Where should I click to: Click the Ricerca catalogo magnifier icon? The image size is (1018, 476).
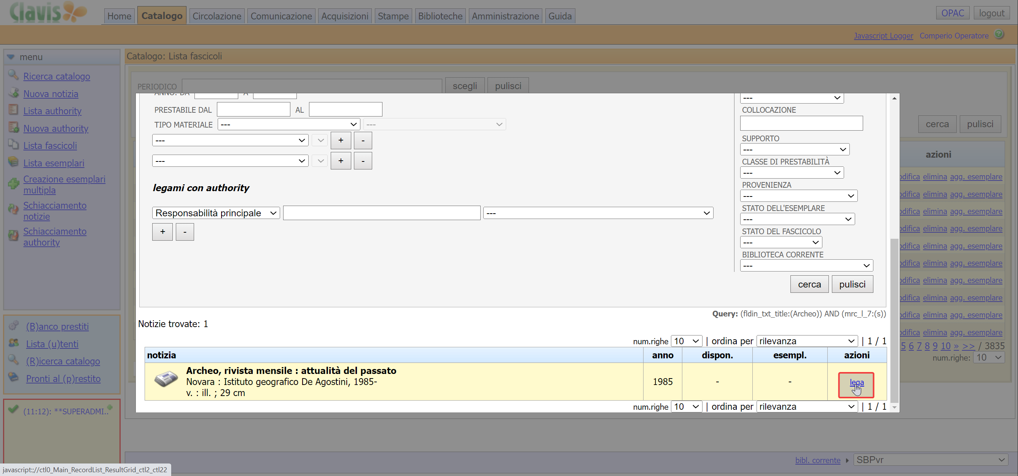(x=13, y=75)
